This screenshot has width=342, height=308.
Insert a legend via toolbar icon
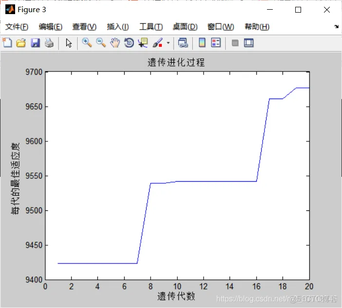tap(216, 43)
